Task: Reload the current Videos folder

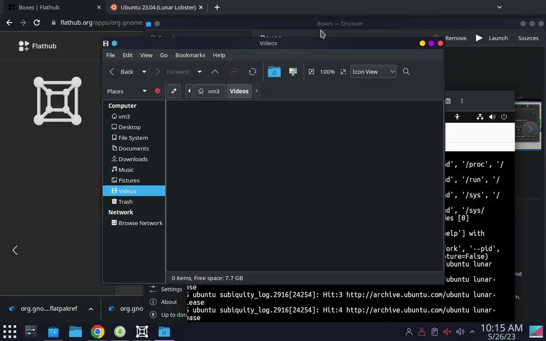Action: pos(253,72)
